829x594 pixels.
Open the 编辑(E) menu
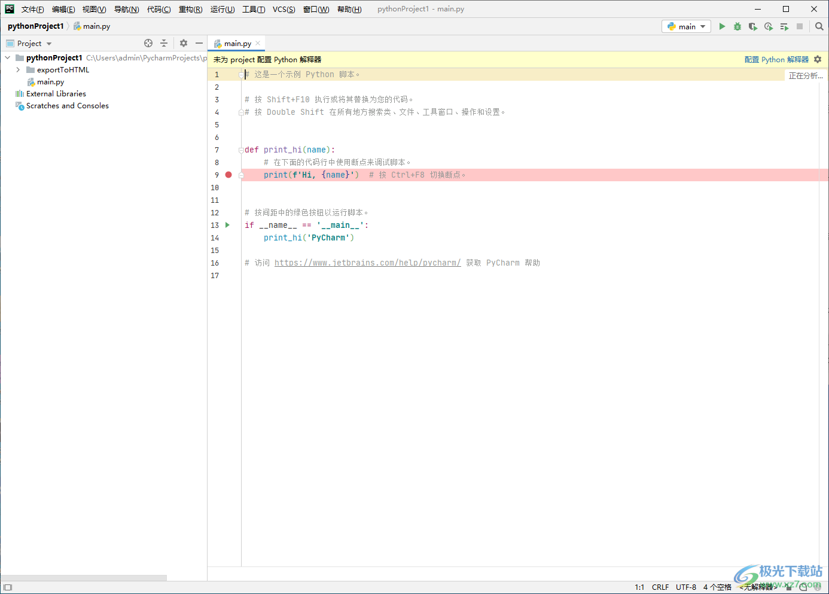coord(63,9)
